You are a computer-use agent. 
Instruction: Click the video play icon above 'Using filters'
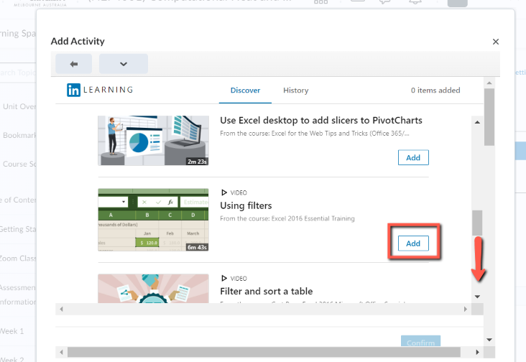click(x=224, y=192)
